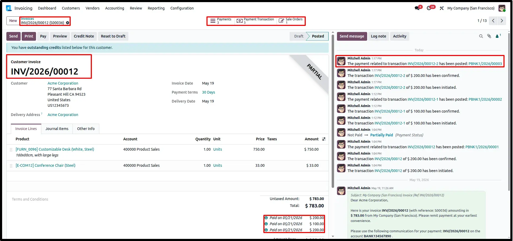Screen dimensions: 513x241
Task: Open the Payments smart button
Action: pos(220,21)
